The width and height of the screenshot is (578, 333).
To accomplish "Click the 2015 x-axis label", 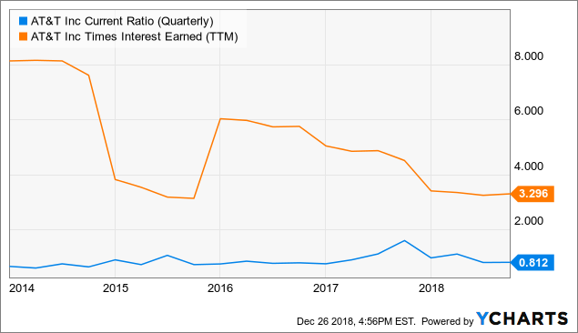I will [x=116, y=288].
